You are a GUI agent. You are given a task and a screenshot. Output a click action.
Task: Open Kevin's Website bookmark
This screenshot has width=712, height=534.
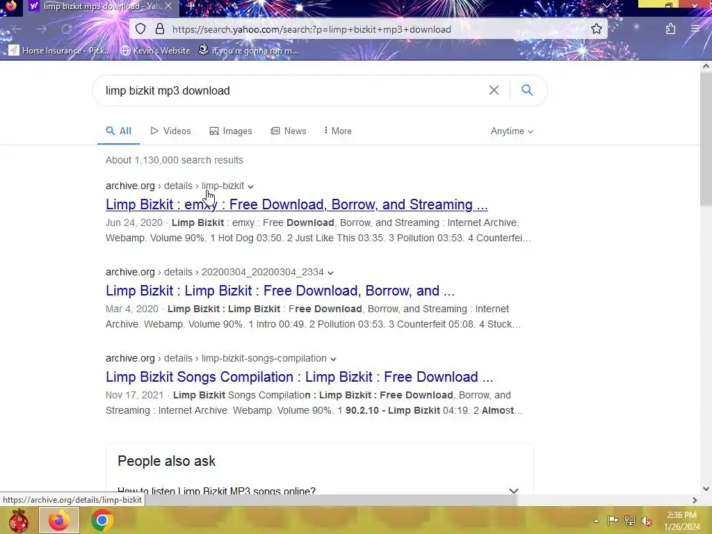point(155,50)
